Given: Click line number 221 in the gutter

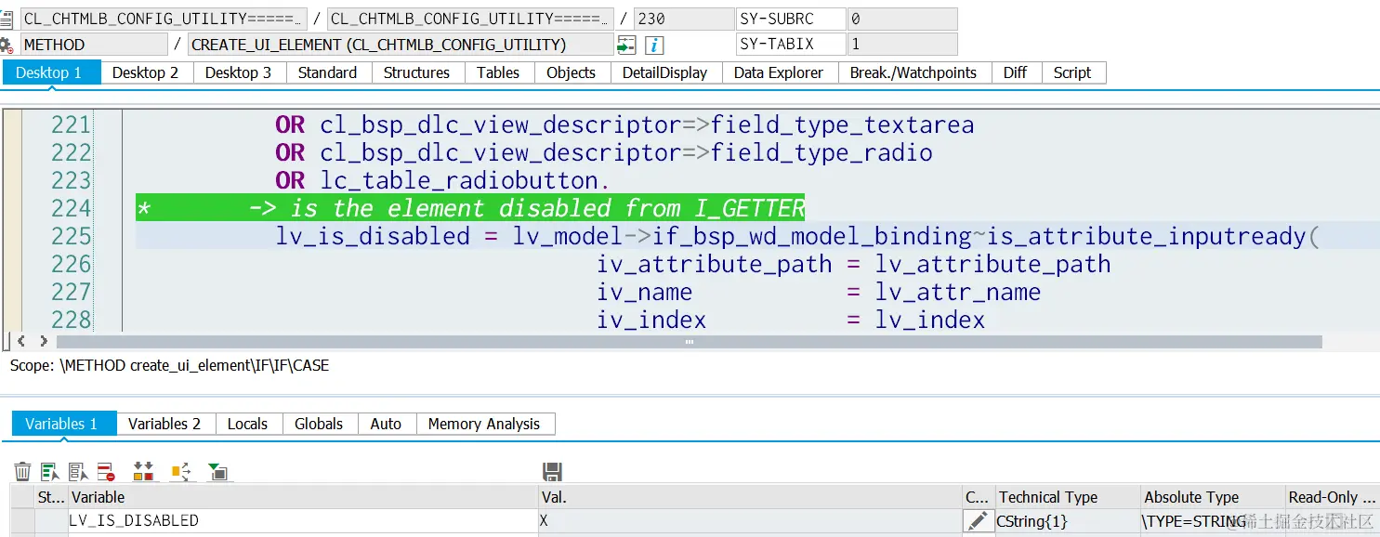Looking at the screenshot, I should point(72,124).
